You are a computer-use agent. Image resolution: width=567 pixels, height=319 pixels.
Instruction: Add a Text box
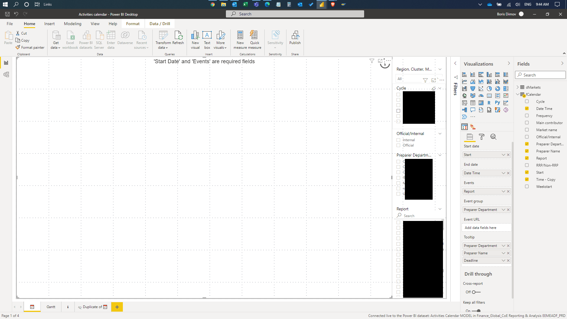point(207,40)
